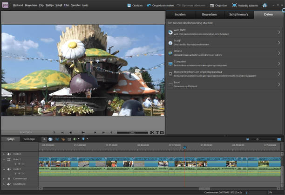Select the text title tool icon
Screen dimensions: 285x195
click(157, 133)
